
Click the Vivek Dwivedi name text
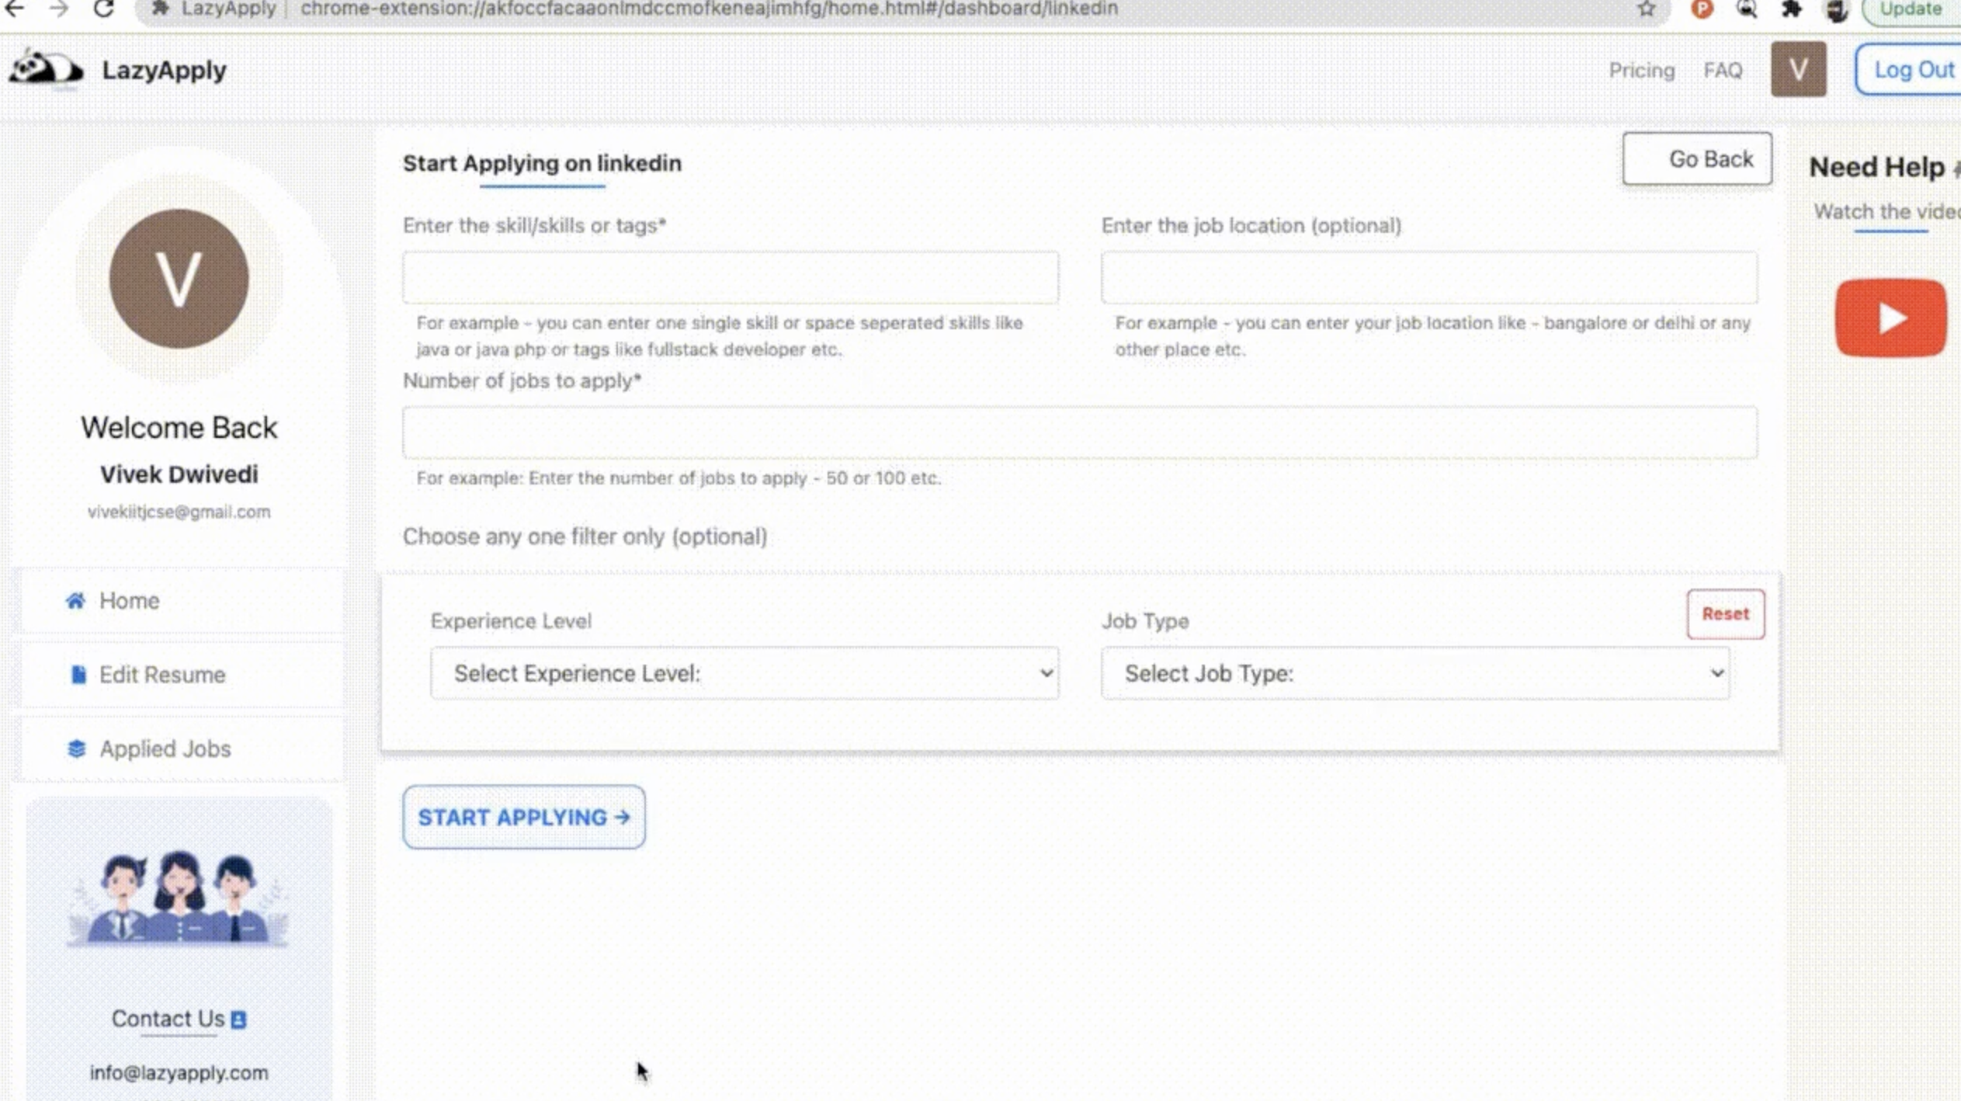(x=179, y=474)
